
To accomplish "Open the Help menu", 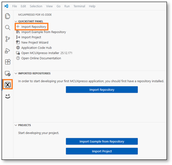I will click(x=92, y=6).
